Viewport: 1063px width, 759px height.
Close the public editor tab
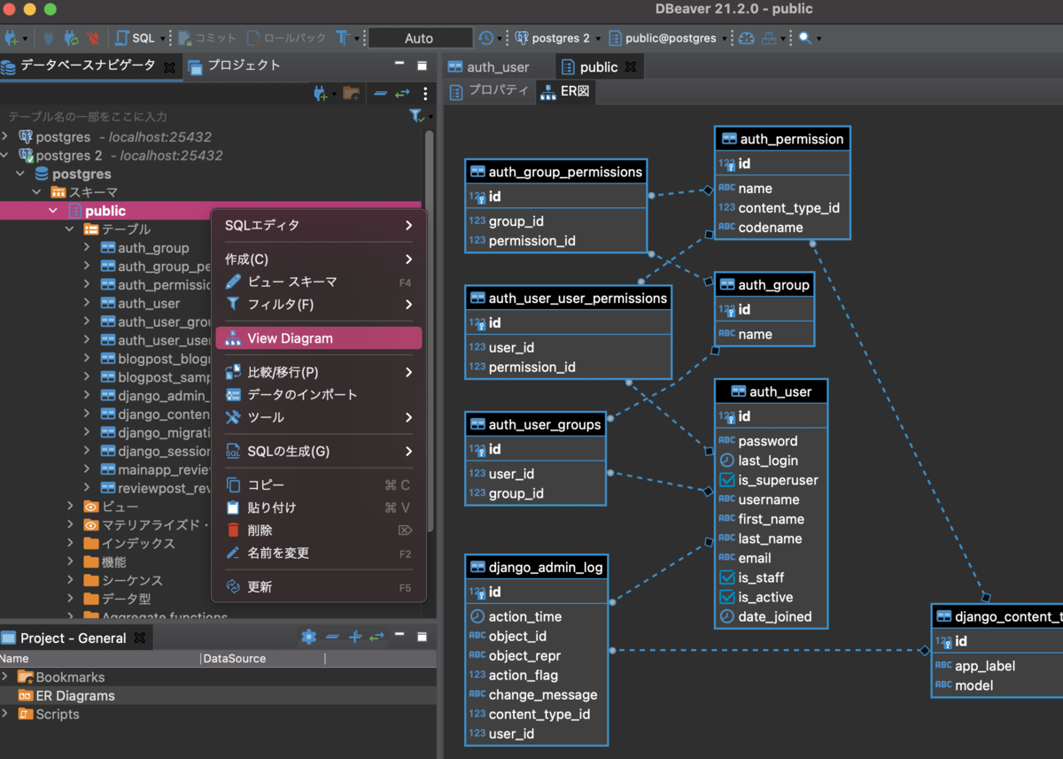[631, 66]
